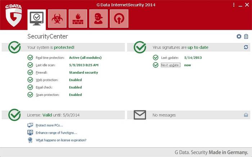The height and width of the screenshot is (157, 252).
Task: Open the Enhance range of functions link
Action: pyautogui.click(x=56, y=133)
